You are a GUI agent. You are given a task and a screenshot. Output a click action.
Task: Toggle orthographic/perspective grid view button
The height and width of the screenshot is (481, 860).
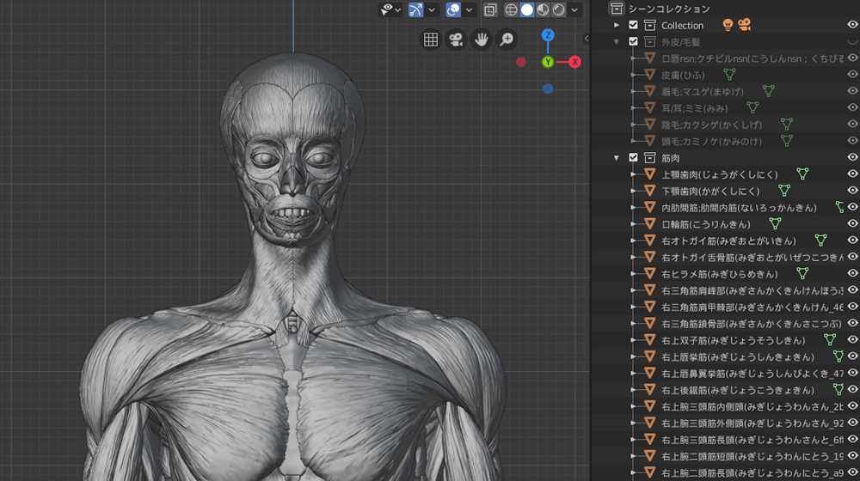pos(431,40)
